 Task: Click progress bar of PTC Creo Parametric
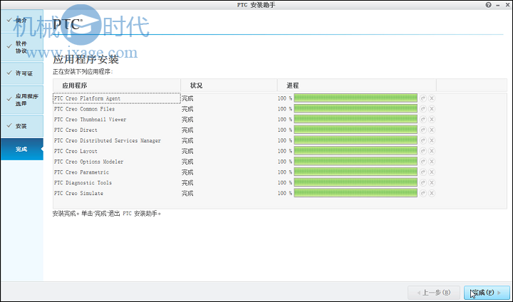356,172
